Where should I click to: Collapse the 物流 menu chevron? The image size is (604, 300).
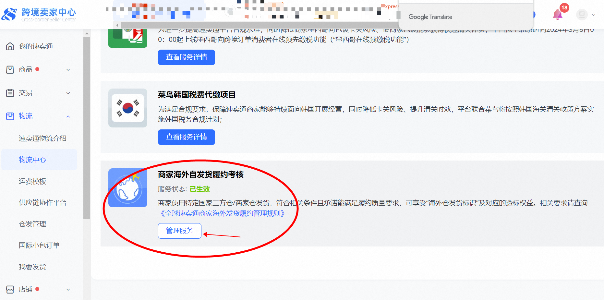point(68,116)
